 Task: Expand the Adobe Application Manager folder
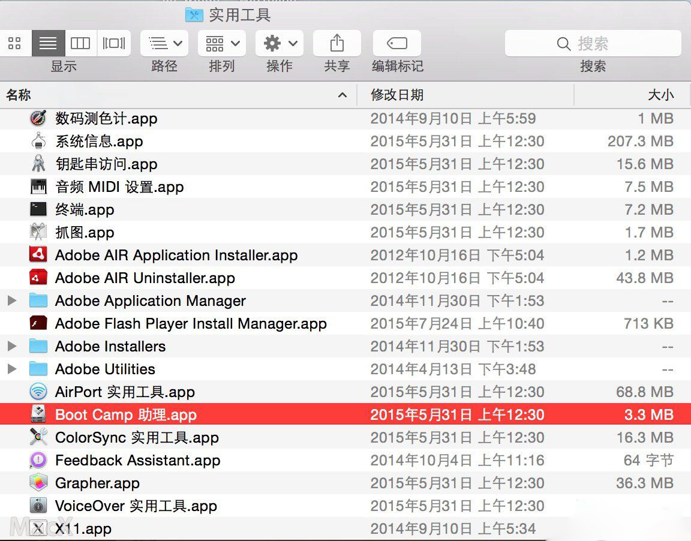[x=13, y=300]
